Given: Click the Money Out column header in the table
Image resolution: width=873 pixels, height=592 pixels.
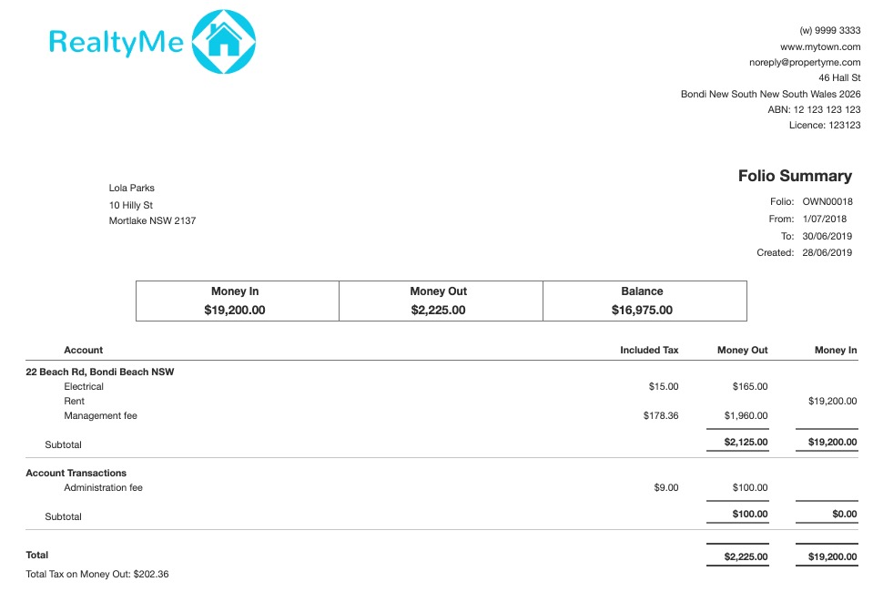Looking at the screenshot, I should 742,351.
